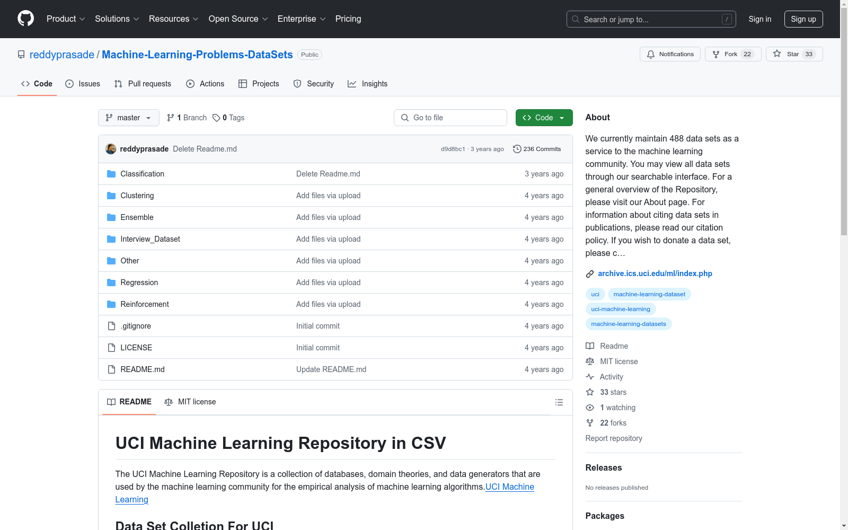Click the .gitignore file icon

(x=111, y=326)
